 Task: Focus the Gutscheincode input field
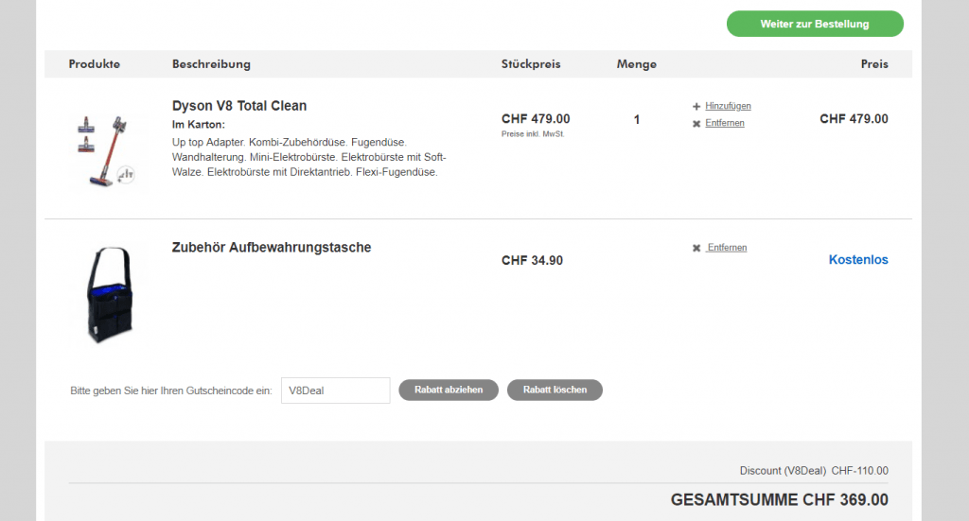335,391
